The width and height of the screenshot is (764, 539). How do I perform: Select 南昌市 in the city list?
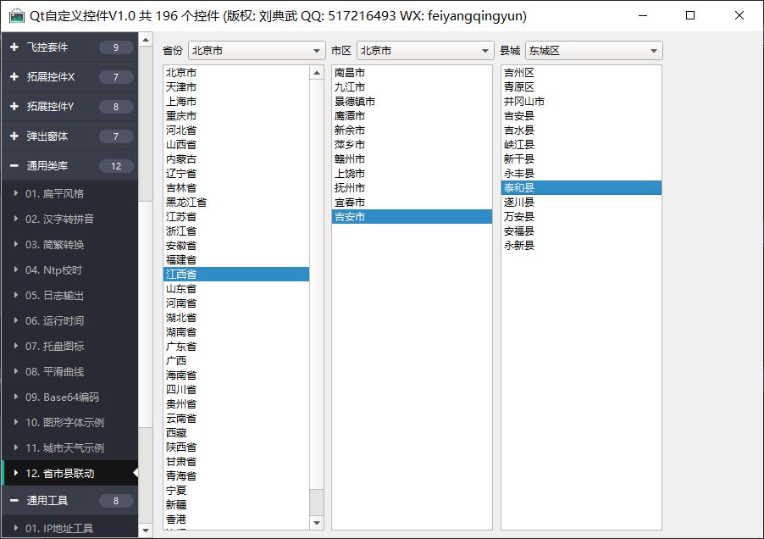click(350, 73)
